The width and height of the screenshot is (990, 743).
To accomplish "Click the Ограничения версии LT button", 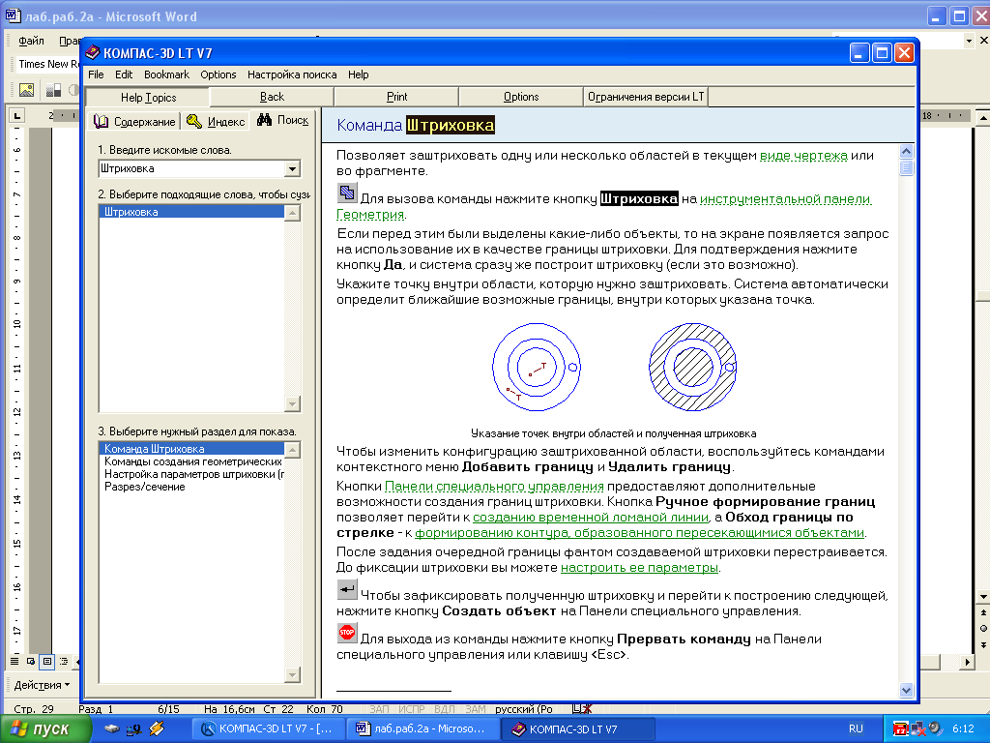I will tap(645, 97).
